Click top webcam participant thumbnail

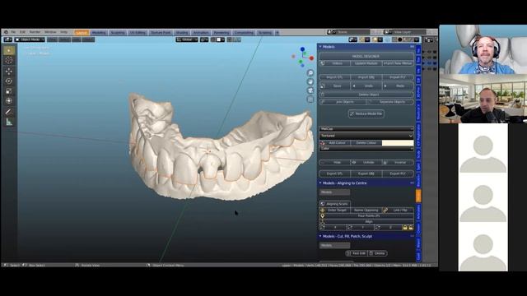tap(483, 49)
